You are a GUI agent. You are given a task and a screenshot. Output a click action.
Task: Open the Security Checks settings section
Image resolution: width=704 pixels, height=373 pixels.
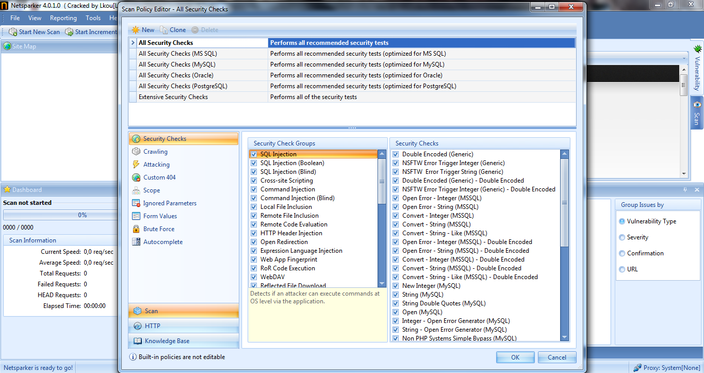[184, 139]
